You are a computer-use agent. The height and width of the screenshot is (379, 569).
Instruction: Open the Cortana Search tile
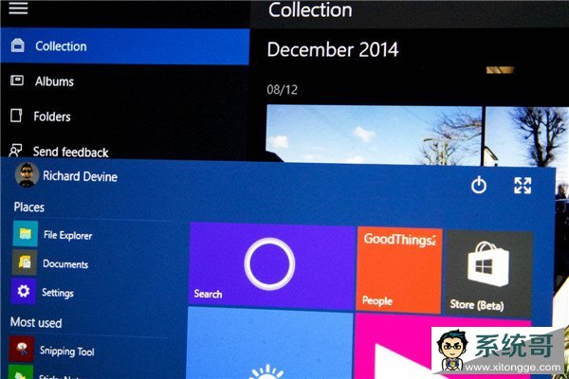(271, 266)
